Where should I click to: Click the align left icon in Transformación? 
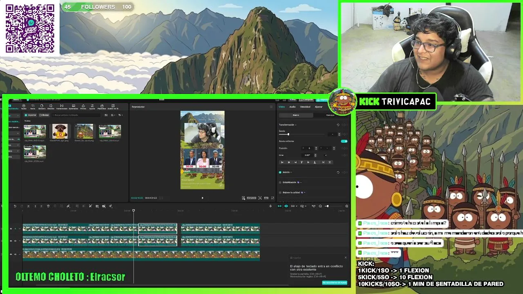pos(282,162)
